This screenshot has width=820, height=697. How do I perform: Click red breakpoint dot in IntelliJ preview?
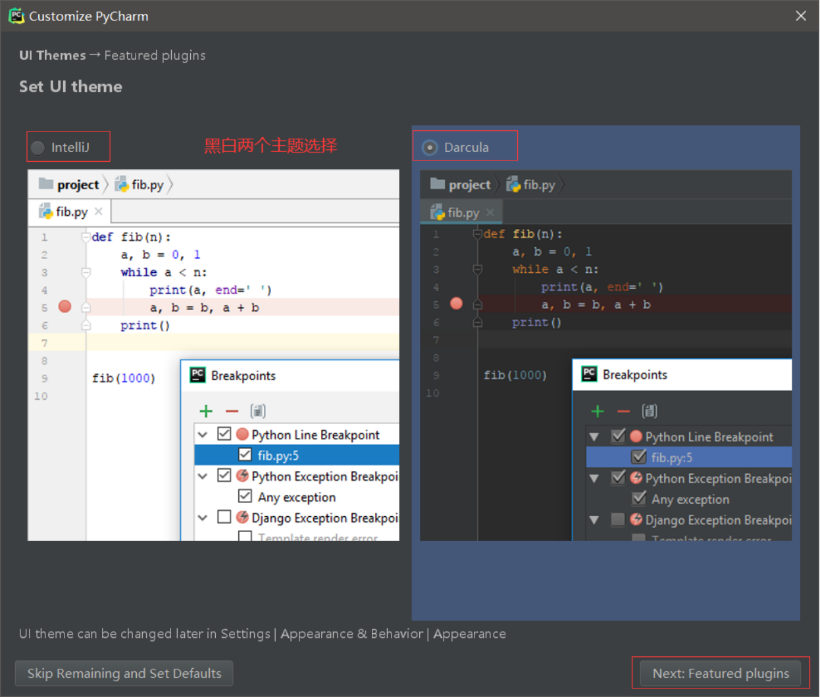click(64, 306)
